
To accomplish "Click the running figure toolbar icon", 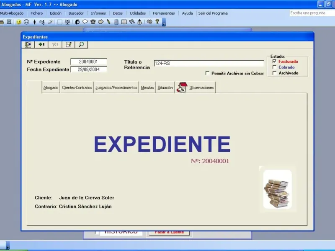I will pos(42,22).
